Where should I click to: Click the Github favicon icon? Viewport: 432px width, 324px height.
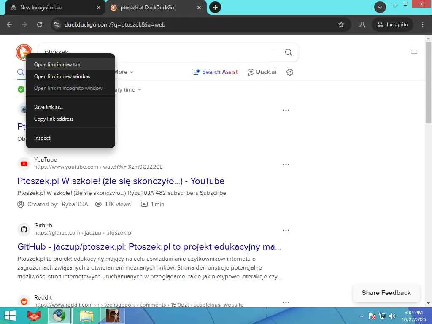(24, 229)
